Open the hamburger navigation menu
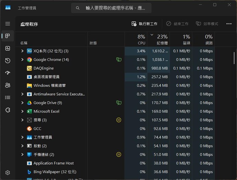 point(8,24)
